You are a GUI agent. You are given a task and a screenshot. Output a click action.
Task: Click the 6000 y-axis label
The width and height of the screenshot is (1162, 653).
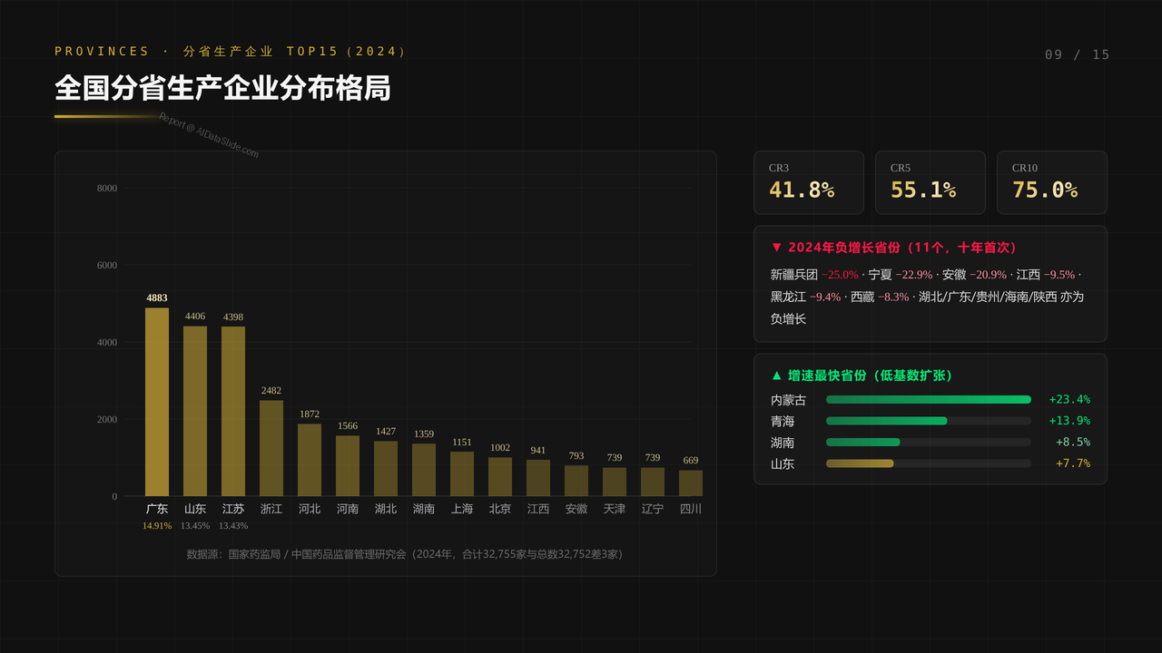(x=107, y=265)
